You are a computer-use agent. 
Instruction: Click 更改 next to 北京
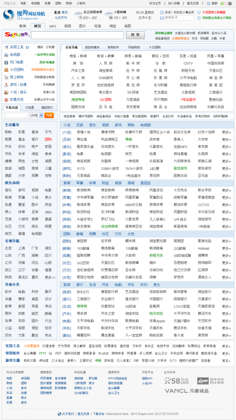pos(65,12)
